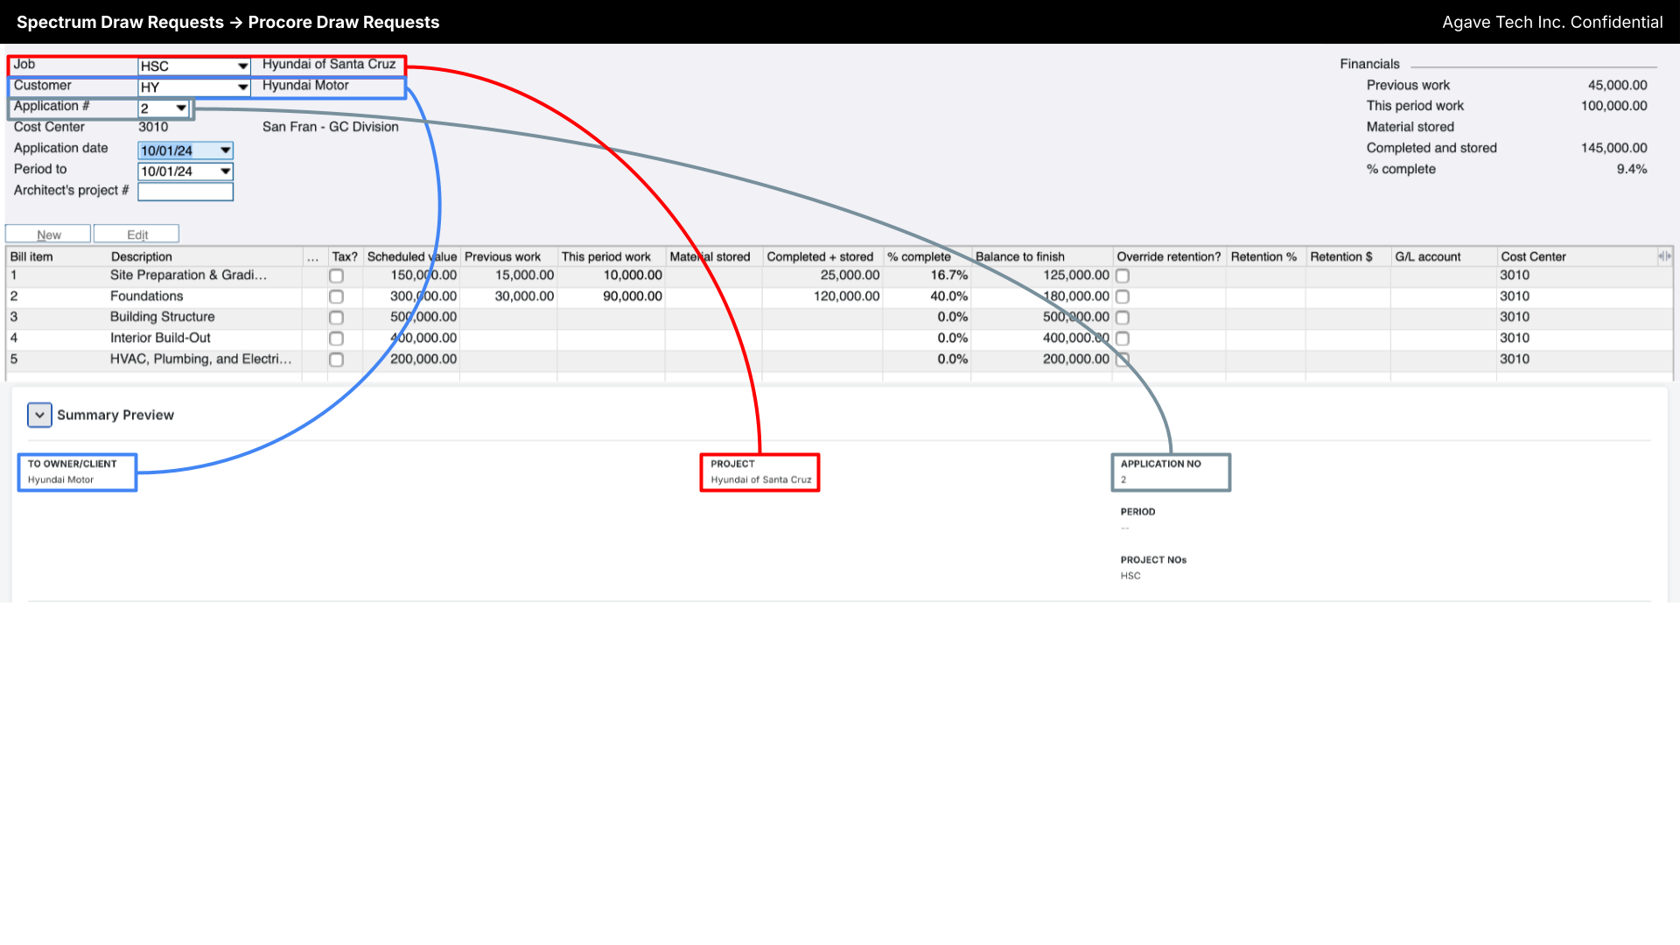Collapse the Summary Preview section chevron
This screenshot has width=1680, height=945.
coord(39,415)
